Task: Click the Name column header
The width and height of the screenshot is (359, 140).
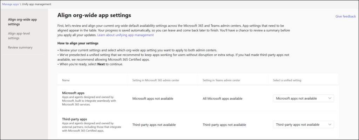Action: click(x=66, y=80)
